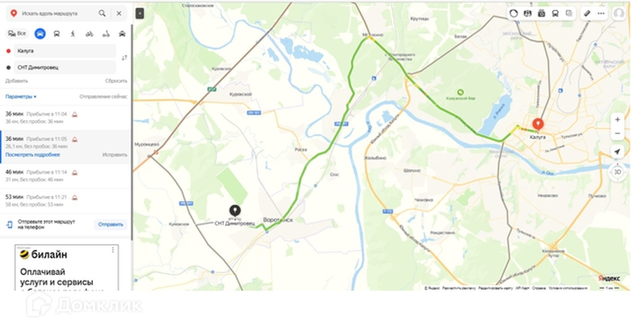Click the СНТ Димитровец destination field
The height and width of the screenshot is (335, 631).
pyautogui.click(x=65, y=67)
